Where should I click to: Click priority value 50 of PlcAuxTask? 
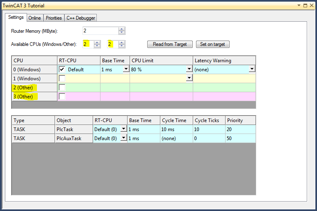click(x=241, y=138)
